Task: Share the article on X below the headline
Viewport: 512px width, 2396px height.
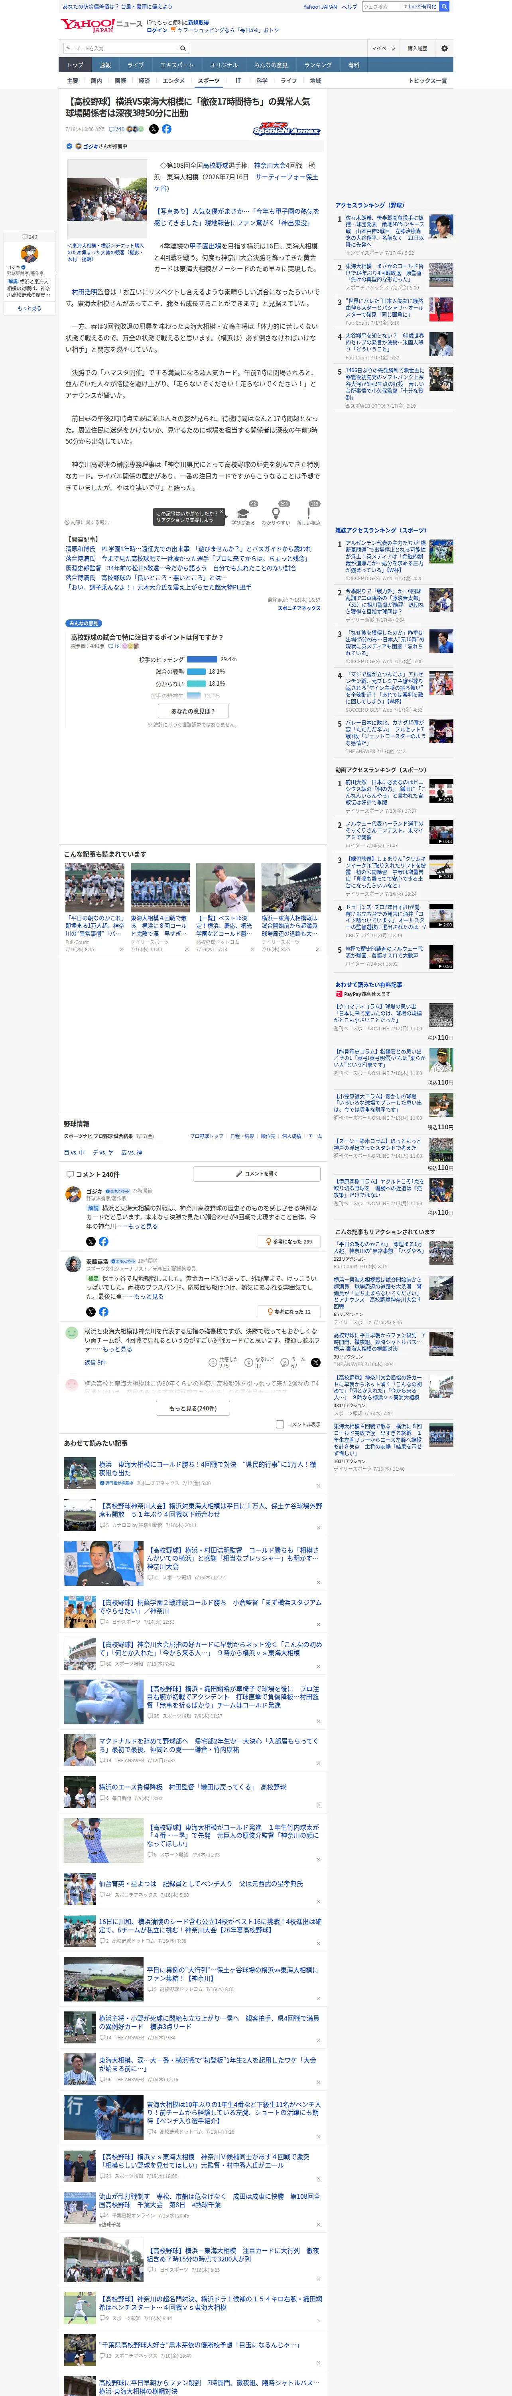Action: 154,129
